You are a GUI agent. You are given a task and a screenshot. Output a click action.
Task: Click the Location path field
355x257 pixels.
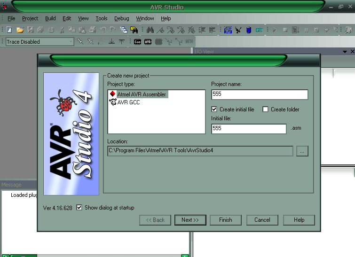(200, 151)
